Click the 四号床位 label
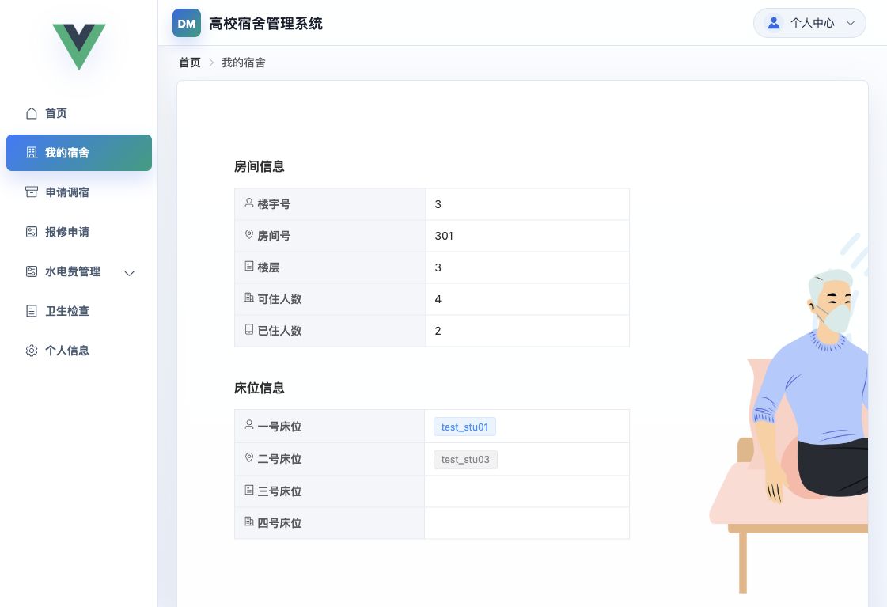The image size is (887, 607). pos(279,523)
